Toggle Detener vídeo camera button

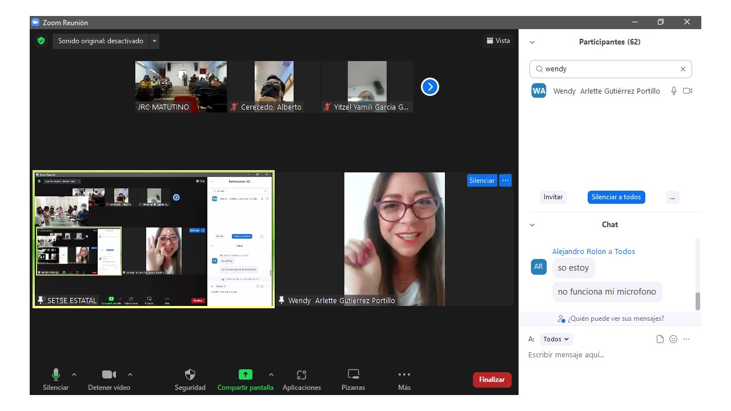tap(109, 375)
